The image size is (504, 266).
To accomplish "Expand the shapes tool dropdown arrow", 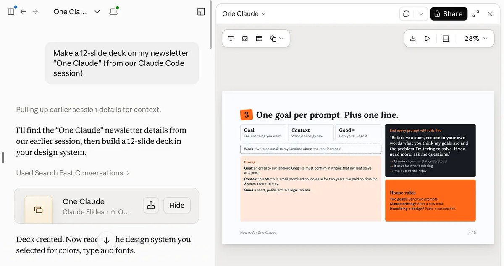I will pyautogui.click(x=281, y=39).
